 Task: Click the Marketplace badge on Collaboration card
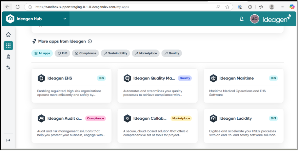[x=181, y=118]
